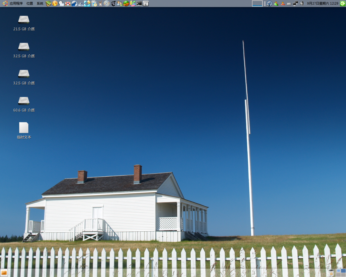Open the 系统 system menu
Viewport: 346px width, 277px height.
click(x=40, y=4)
